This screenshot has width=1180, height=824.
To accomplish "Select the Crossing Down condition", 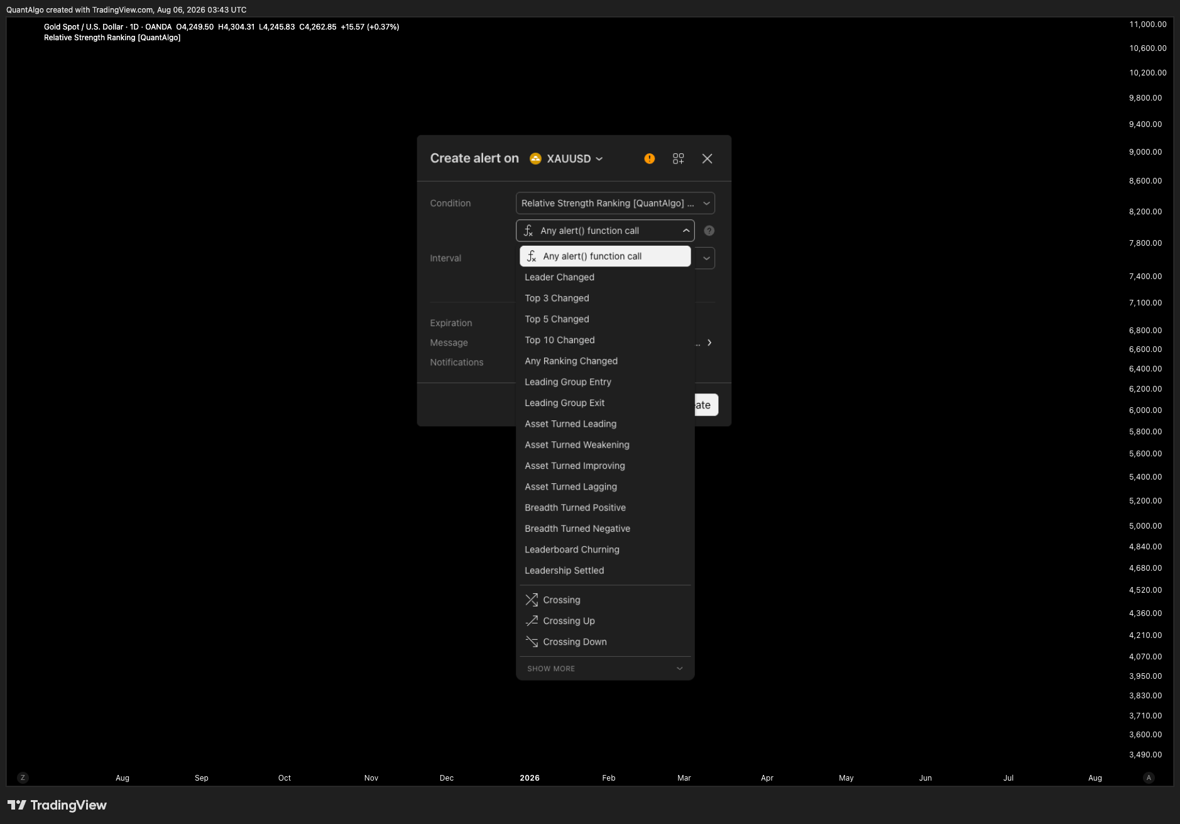I will (605, 642).
